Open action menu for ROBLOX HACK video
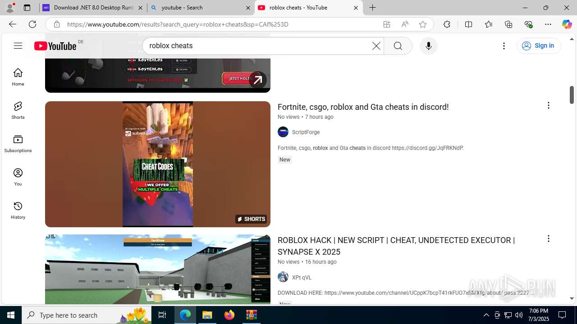 (x=549, y=238)
